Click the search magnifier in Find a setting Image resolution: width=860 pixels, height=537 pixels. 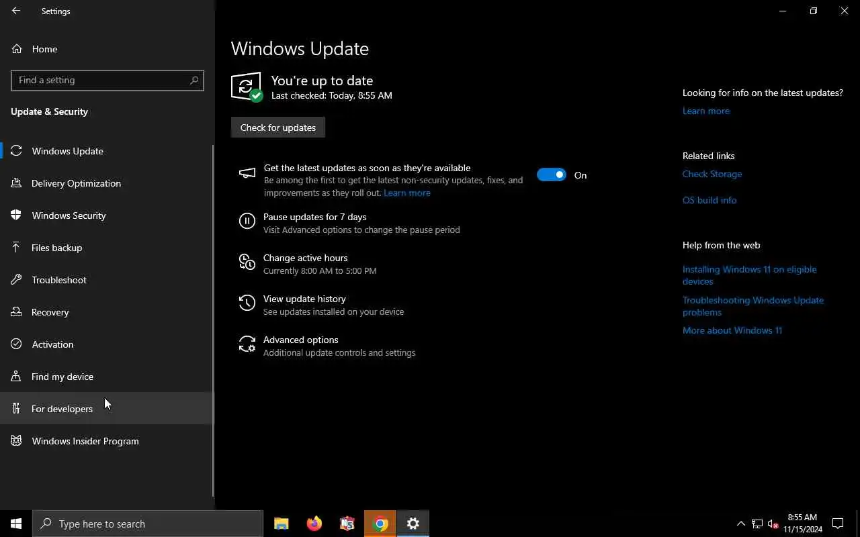point(194,80)
